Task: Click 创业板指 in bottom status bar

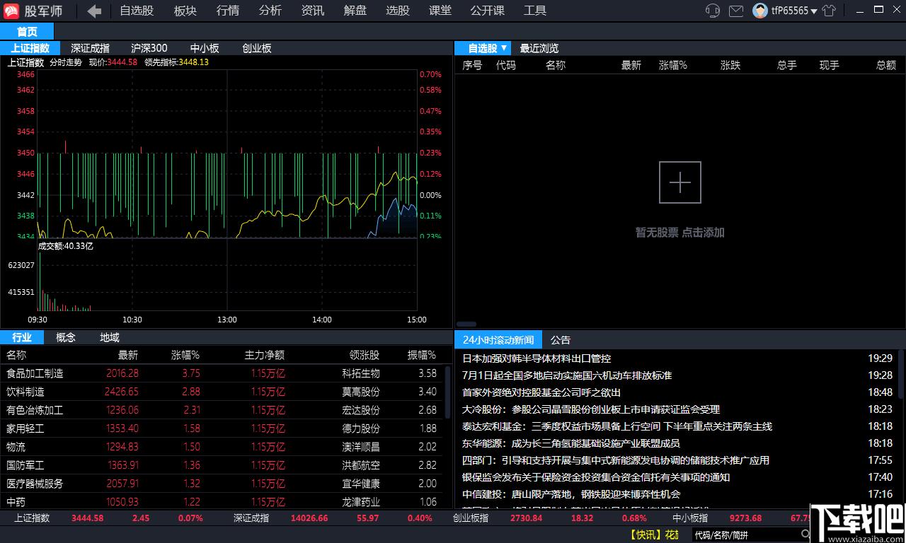Action: (471, 518)
